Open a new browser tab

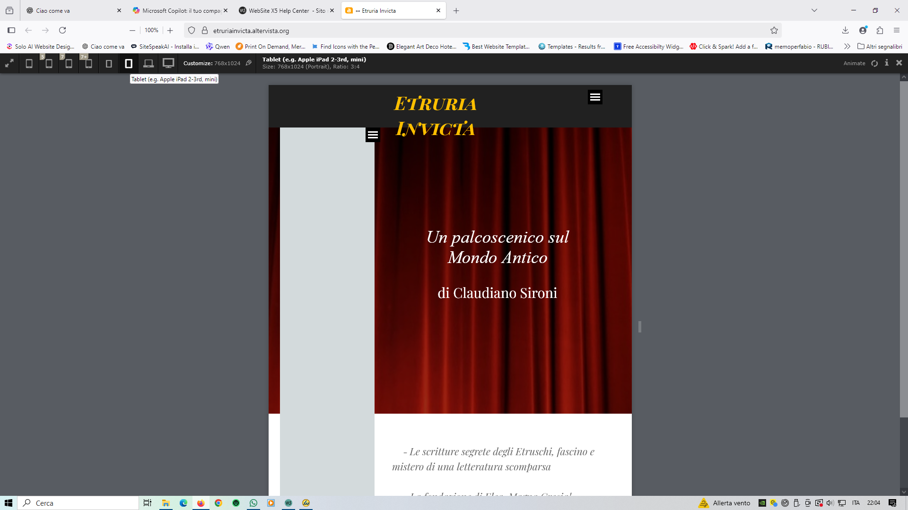tap(456, 10)
